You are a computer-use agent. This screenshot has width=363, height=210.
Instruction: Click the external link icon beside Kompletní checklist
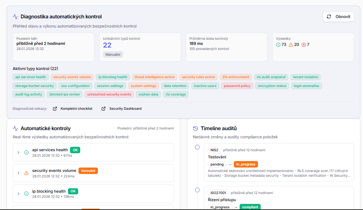[x=55, y=109]
